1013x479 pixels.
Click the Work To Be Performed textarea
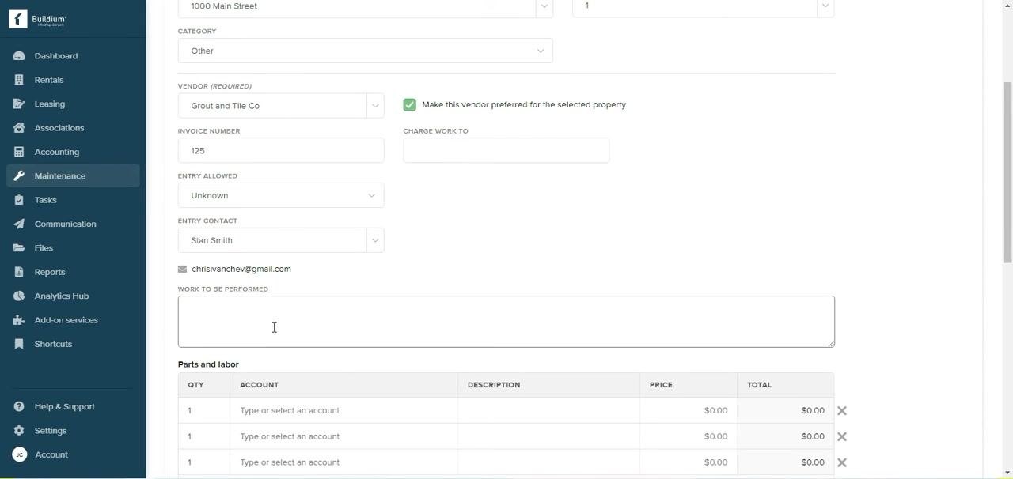tap(506, 322)
